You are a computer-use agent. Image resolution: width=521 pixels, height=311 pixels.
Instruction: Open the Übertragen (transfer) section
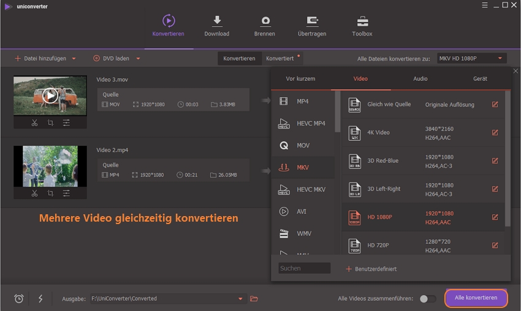coord(311,26)
